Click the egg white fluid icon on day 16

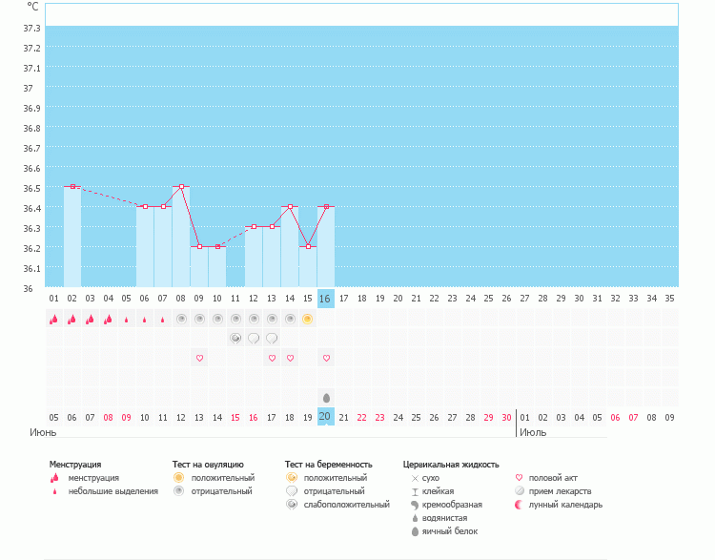326,397
